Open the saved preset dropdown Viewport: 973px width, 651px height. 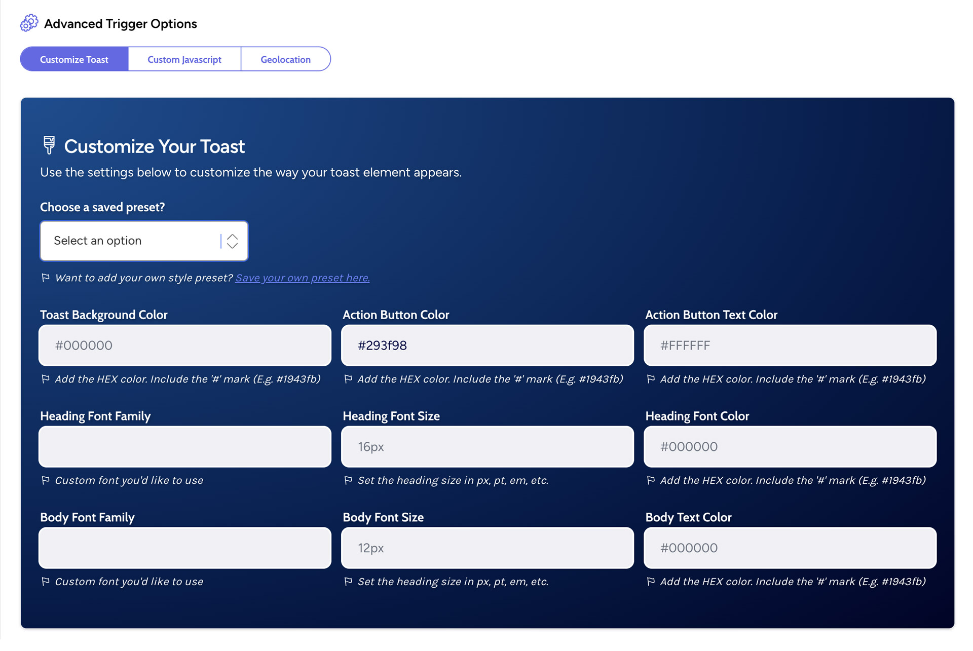point(144,241)
